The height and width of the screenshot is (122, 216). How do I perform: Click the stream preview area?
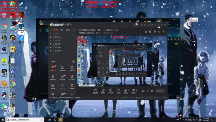coord(122,61)
